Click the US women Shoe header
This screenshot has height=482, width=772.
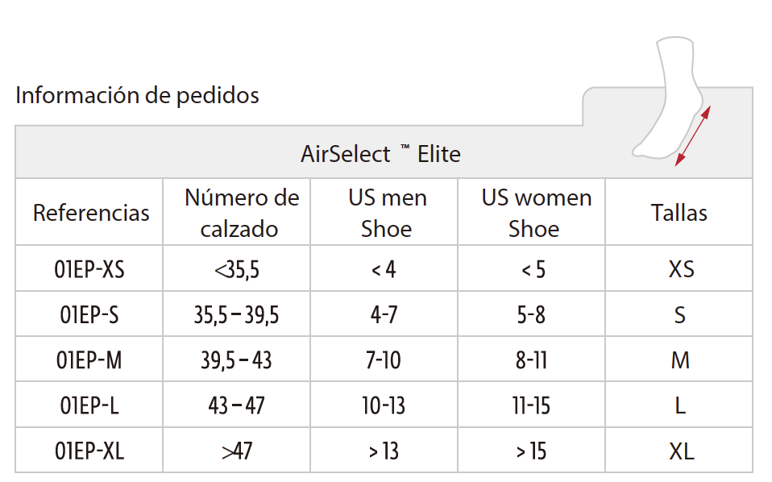click(536, 213)
